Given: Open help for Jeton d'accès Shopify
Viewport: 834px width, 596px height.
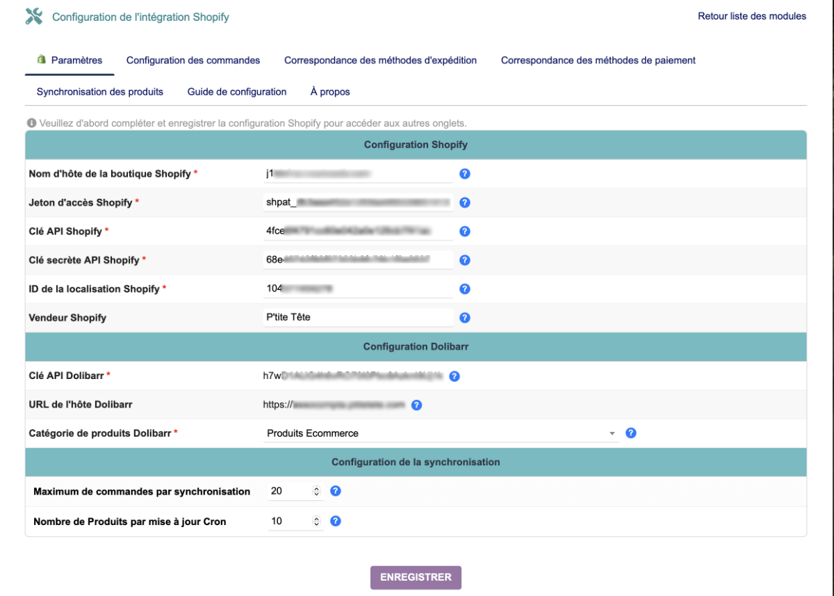Looking at the screenshot, I should pyautogui.click(x=464, y=202).
